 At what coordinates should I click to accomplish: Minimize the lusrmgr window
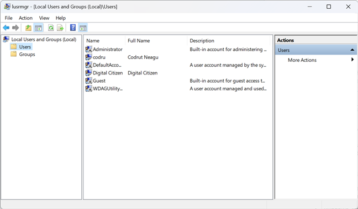pyautogui.click(x=309, y=7)
